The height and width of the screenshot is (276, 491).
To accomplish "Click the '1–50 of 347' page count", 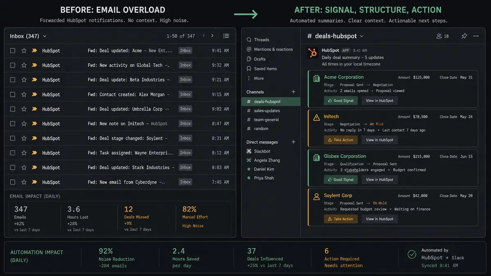I will [181, 36].
